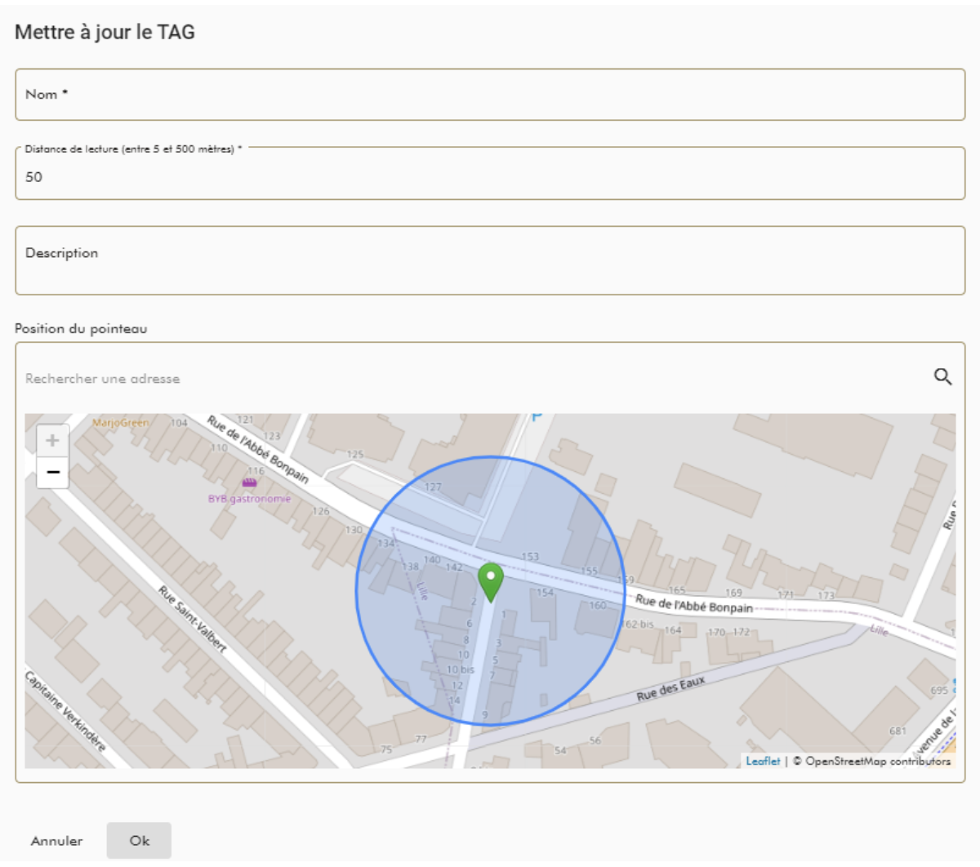980x867 pixels.
Task: Click the Rue des Eaux street label
Action: click(x=670, y=689)
